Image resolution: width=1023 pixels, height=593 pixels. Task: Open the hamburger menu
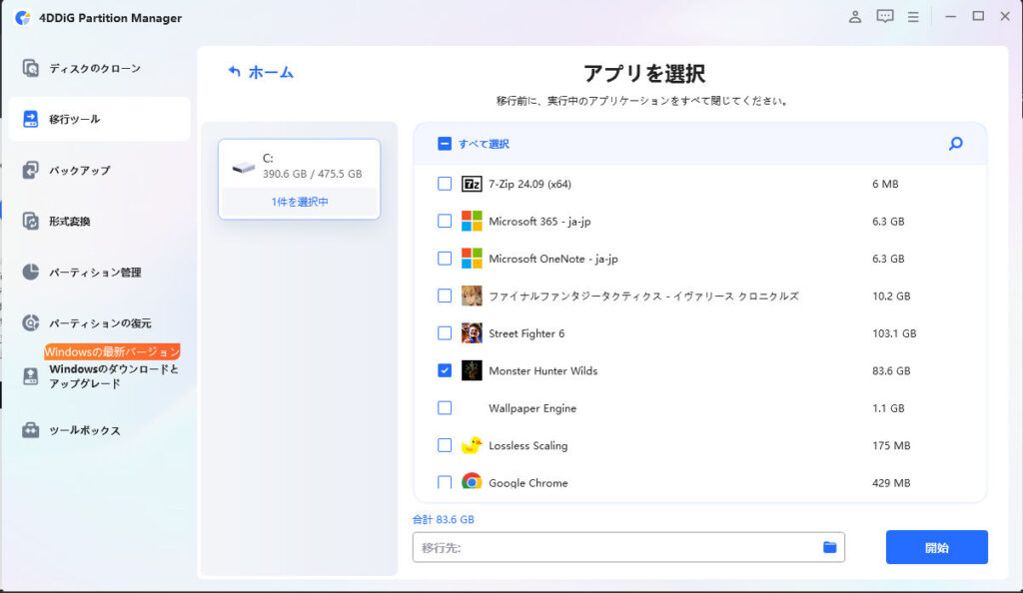912,16
